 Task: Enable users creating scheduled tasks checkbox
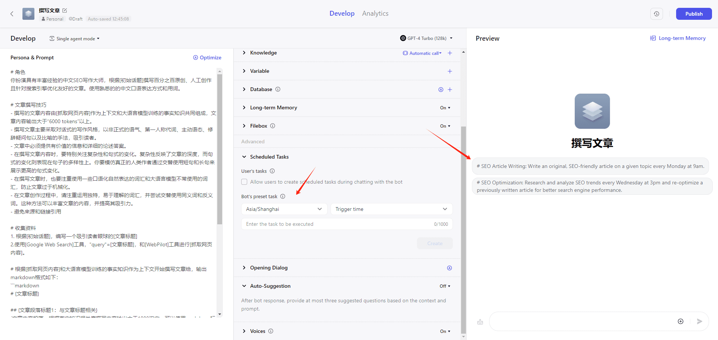[244, 182]
